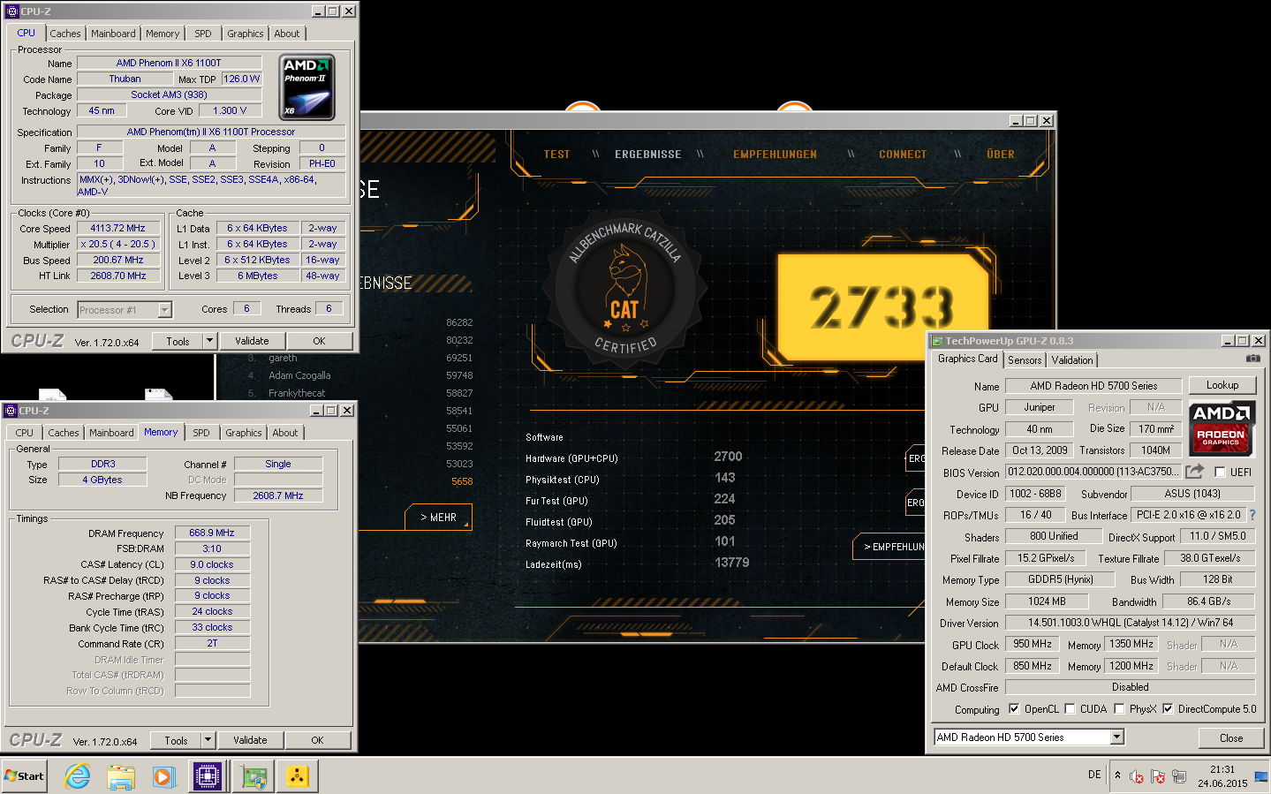The image size is (1271, 794).
Task: Click the 2733 score panel in Catzilla
Action: tap(881, 306)
